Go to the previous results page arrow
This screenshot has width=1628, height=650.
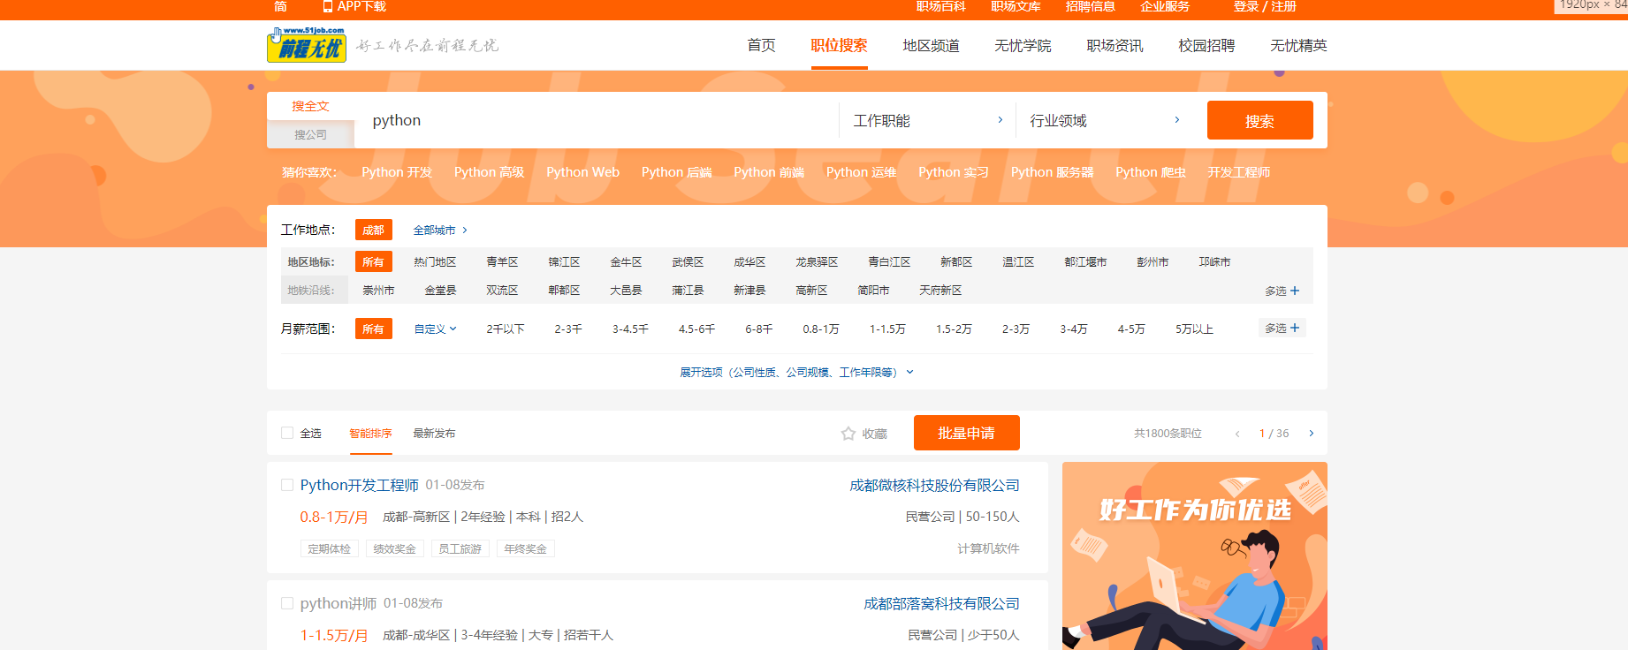(x=1237, y=434)
